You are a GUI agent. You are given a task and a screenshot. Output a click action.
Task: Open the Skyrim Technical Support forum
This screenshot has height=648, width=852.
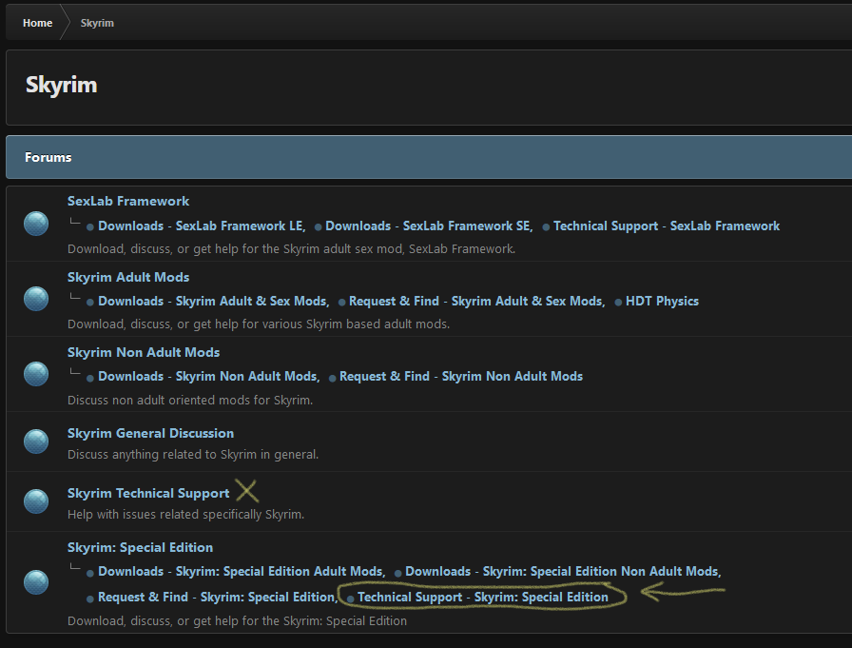[x=148, y=493]
